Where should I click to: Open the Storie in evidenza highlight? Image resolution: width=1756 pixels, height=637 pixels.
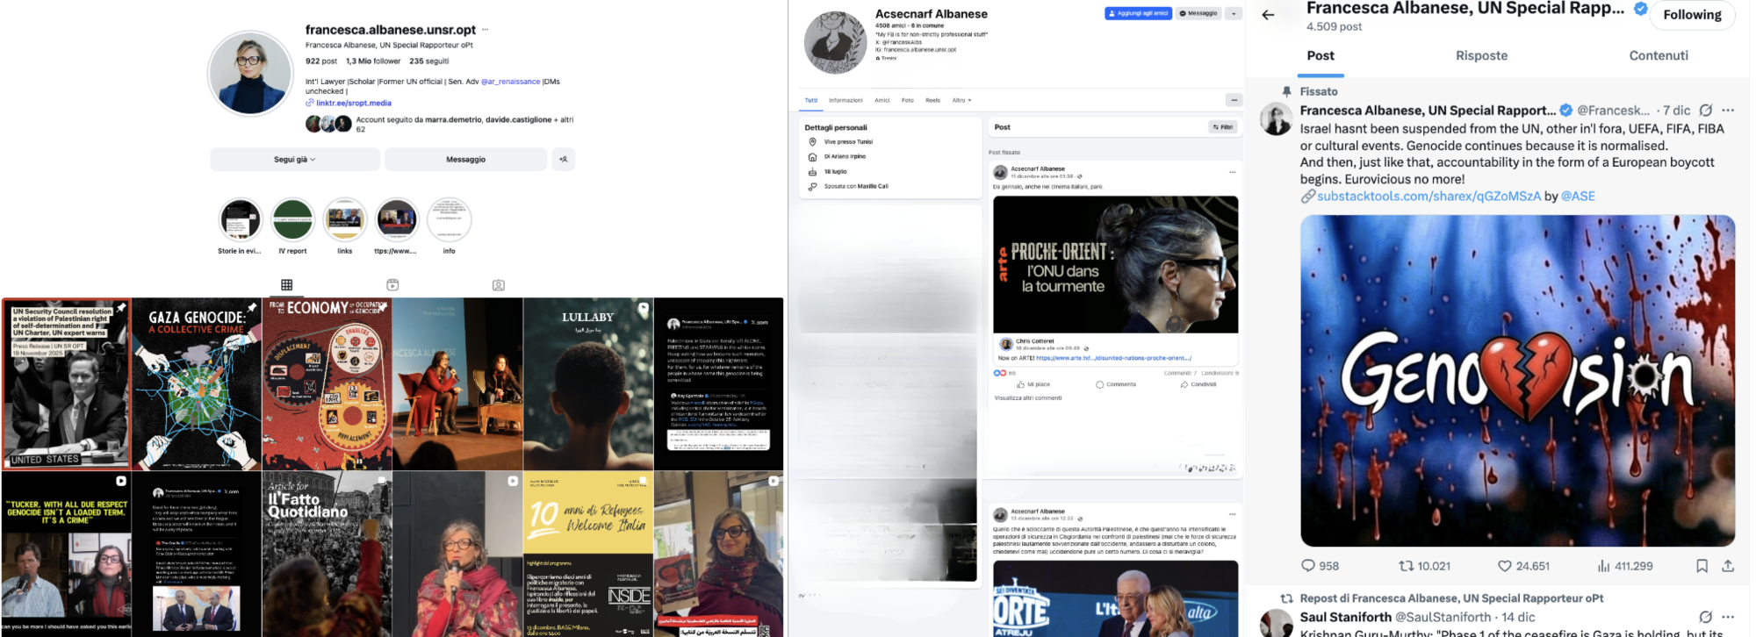240,220
